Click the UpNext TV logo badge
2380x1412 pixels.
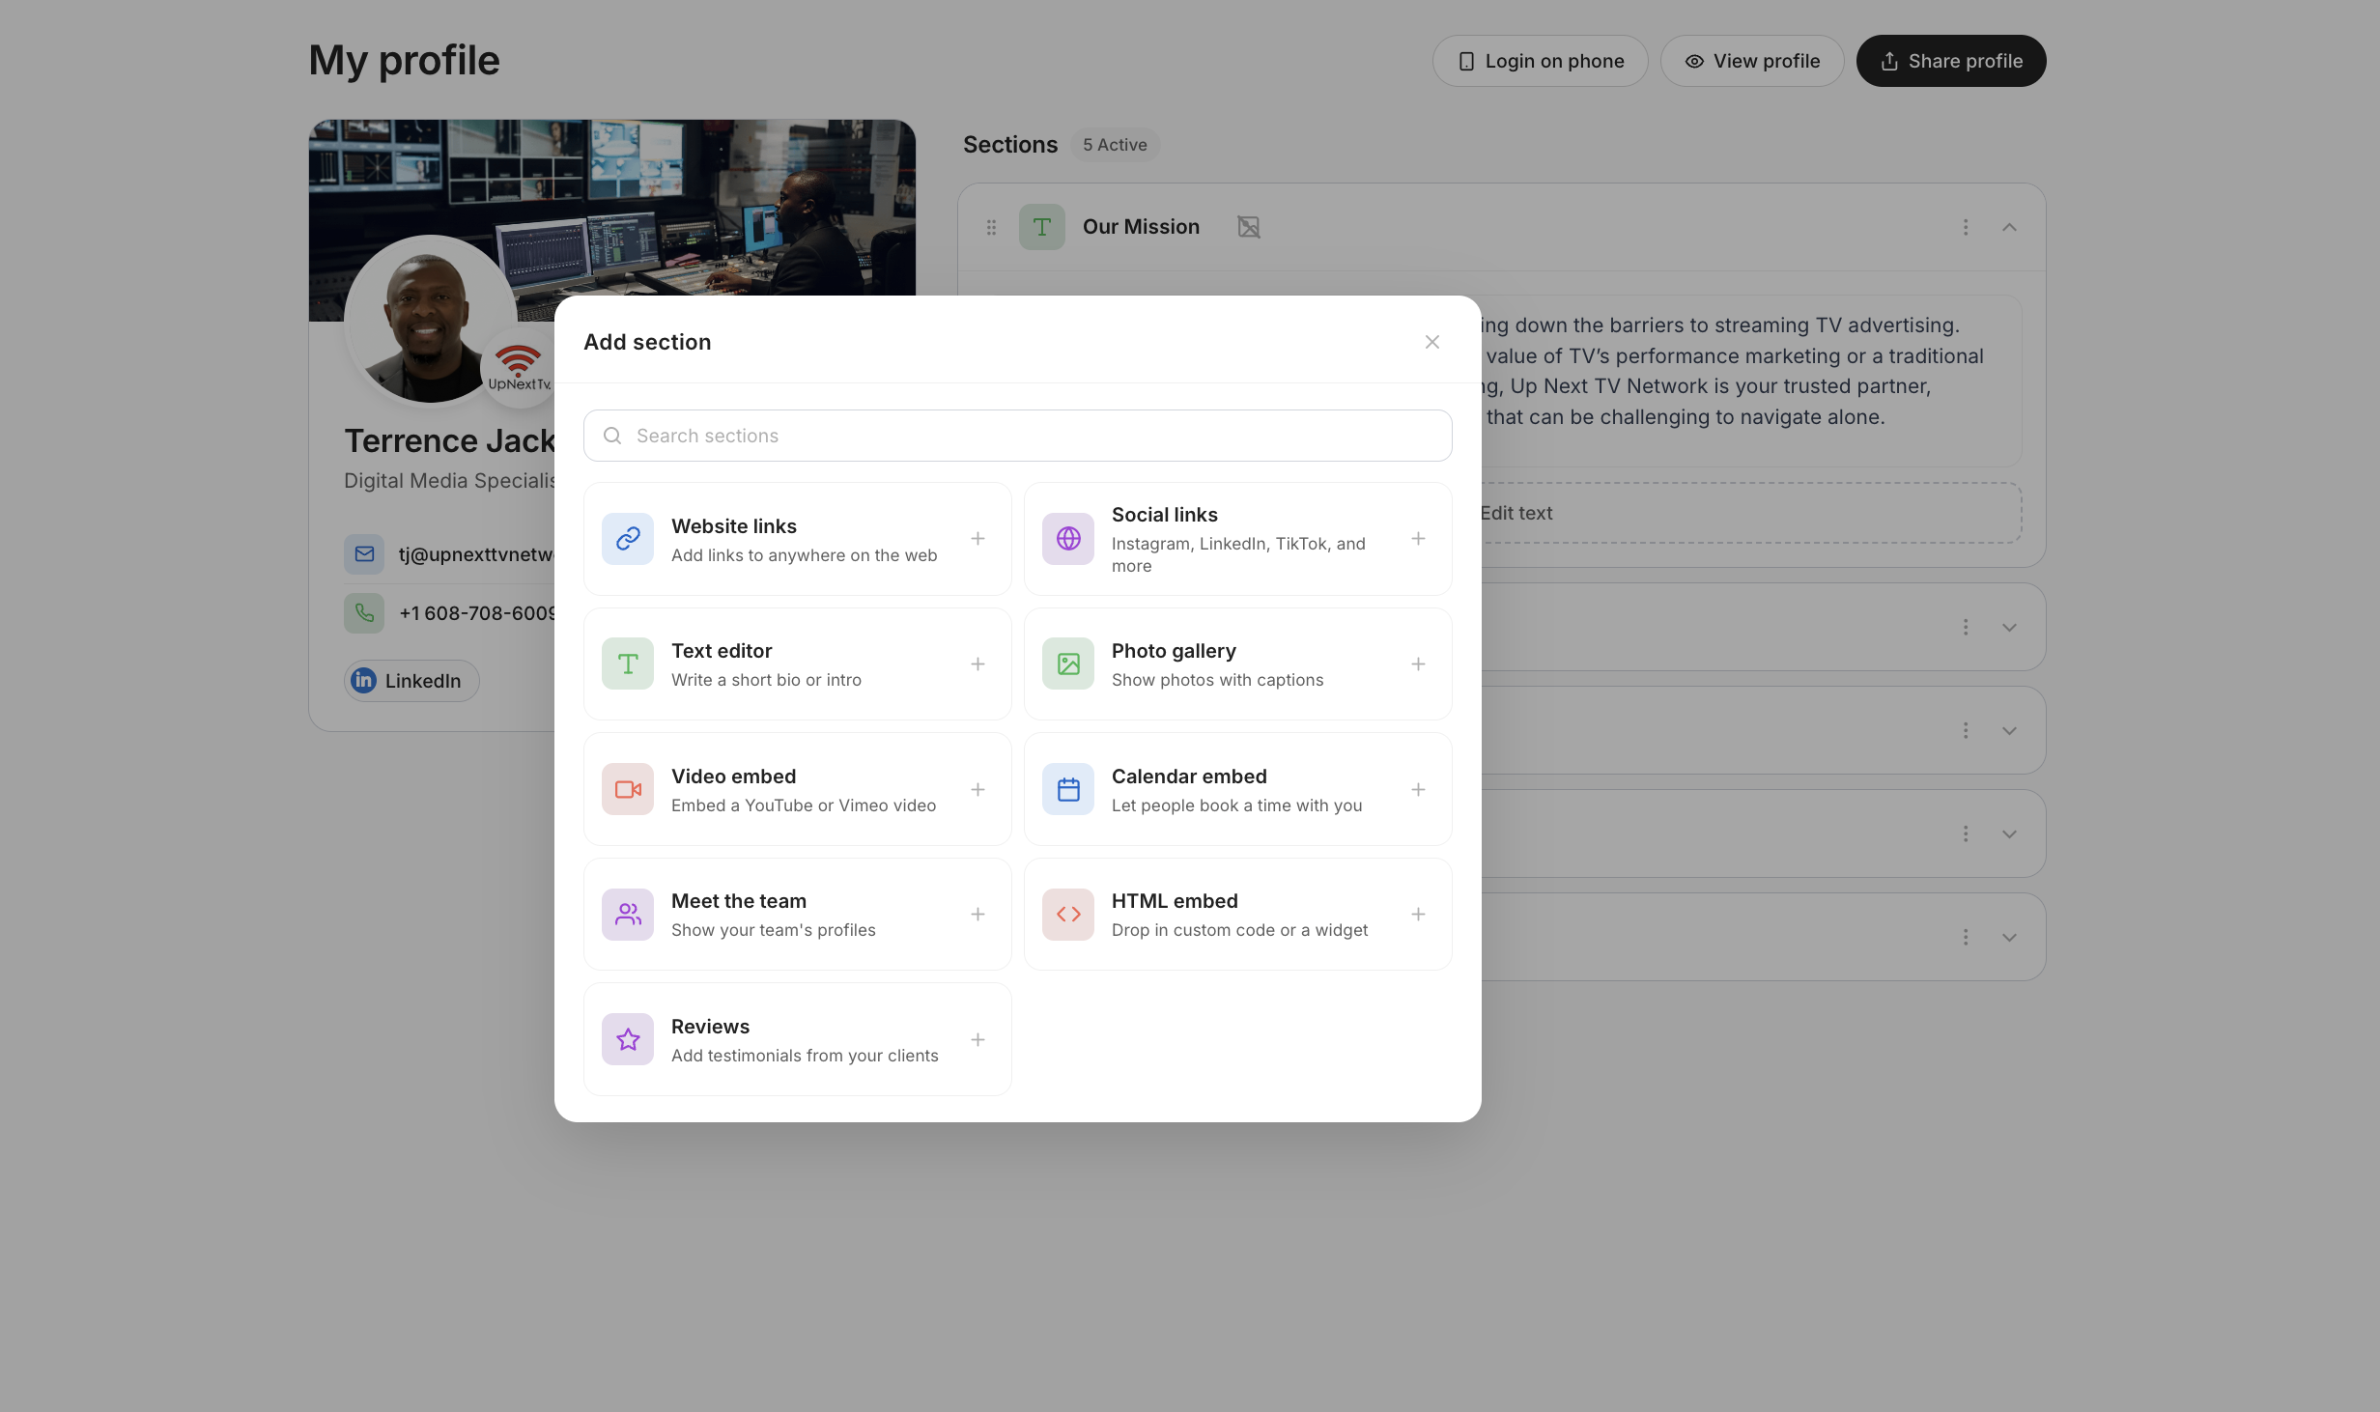tap(519, 368)
